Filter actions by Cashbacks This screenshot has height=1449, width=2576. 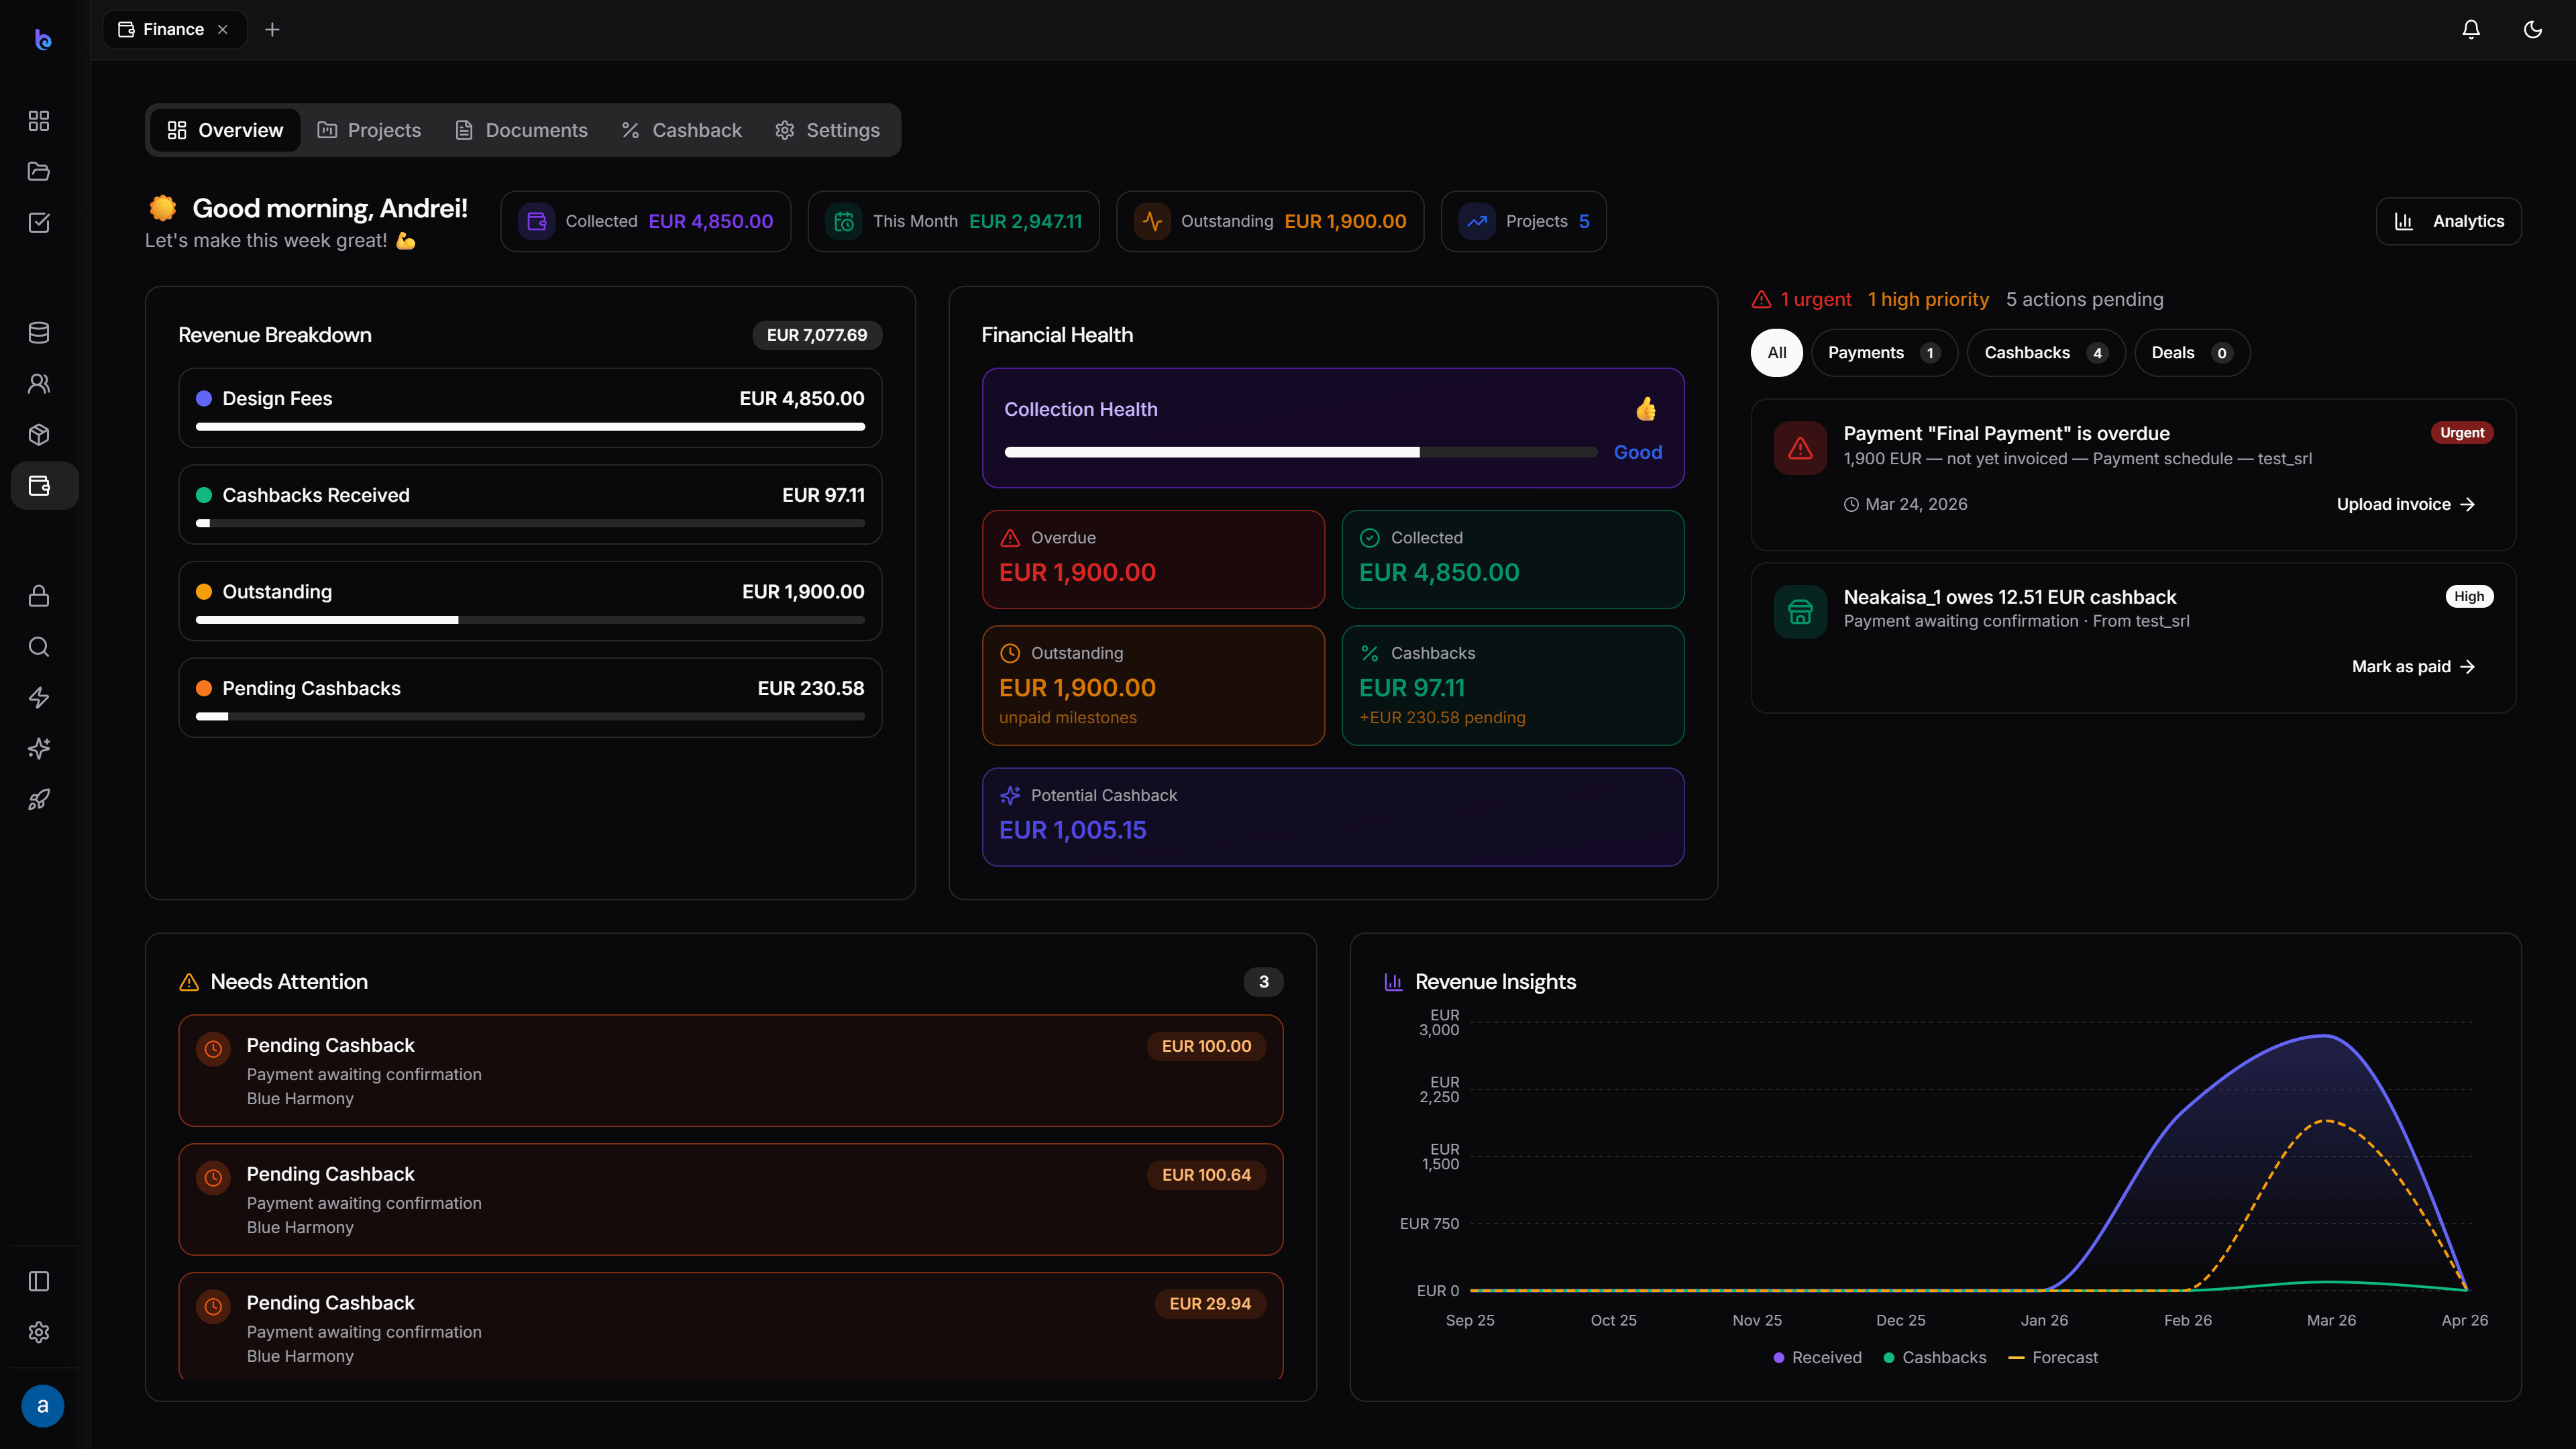[x=2046, y=353]
